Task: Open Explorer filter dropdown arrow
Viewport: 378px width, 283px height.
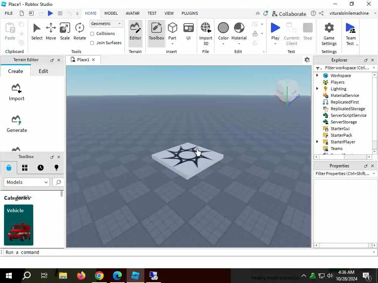Action: 374,68
